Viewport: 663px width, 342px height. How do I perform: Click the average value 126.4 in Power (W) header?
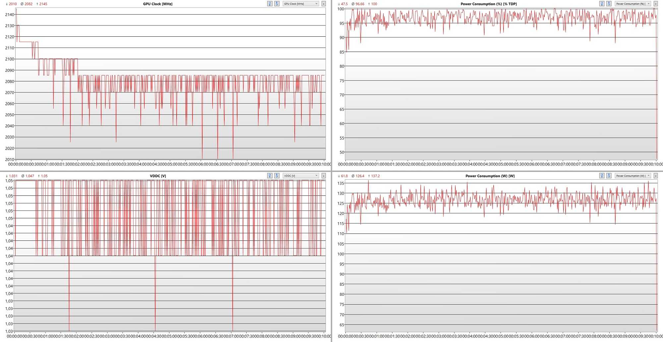click(x=360, y=176)
